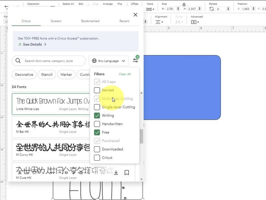Open the font filters icon
The height and width of the screenshot is (200, 266).
[x=135, y=60]
